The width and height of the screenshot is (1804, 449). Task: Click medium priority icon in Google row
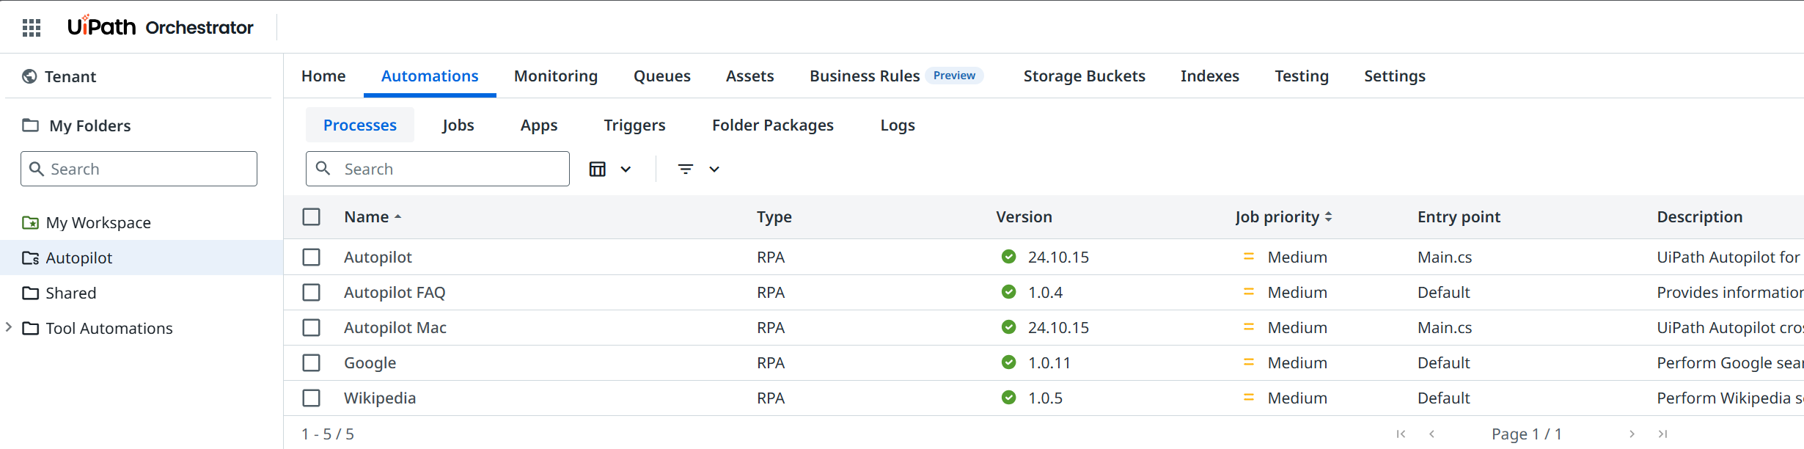pyautogui.click(x=1249, y=362)
